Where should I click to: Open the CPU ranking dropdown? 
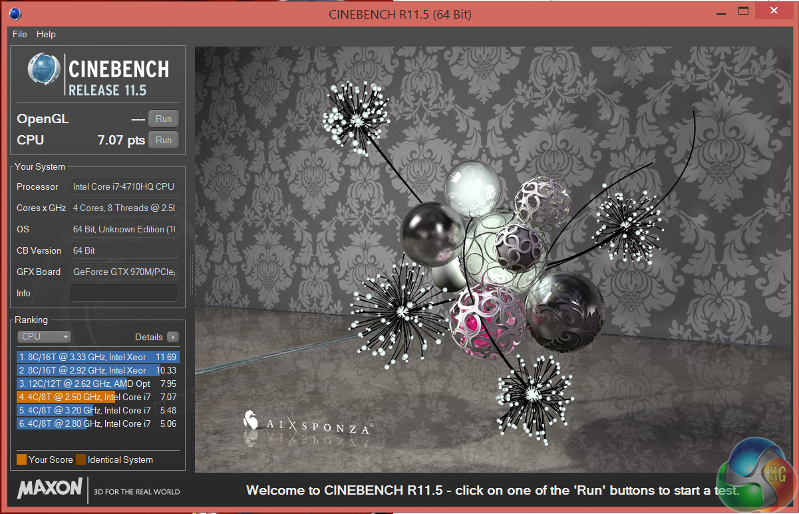coord(44,337)
